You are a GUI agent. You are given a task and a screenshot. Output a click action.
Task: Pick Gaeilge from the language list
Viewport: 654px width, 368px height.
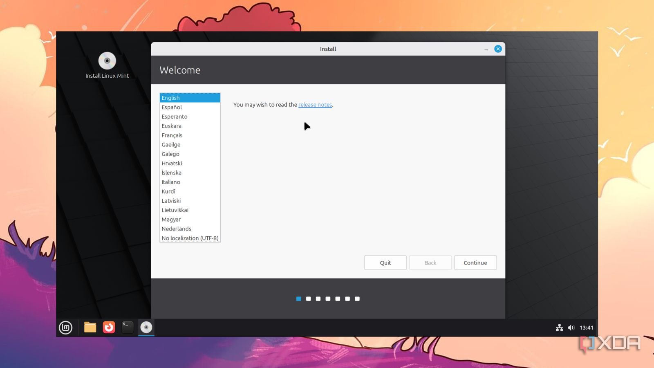190,145
